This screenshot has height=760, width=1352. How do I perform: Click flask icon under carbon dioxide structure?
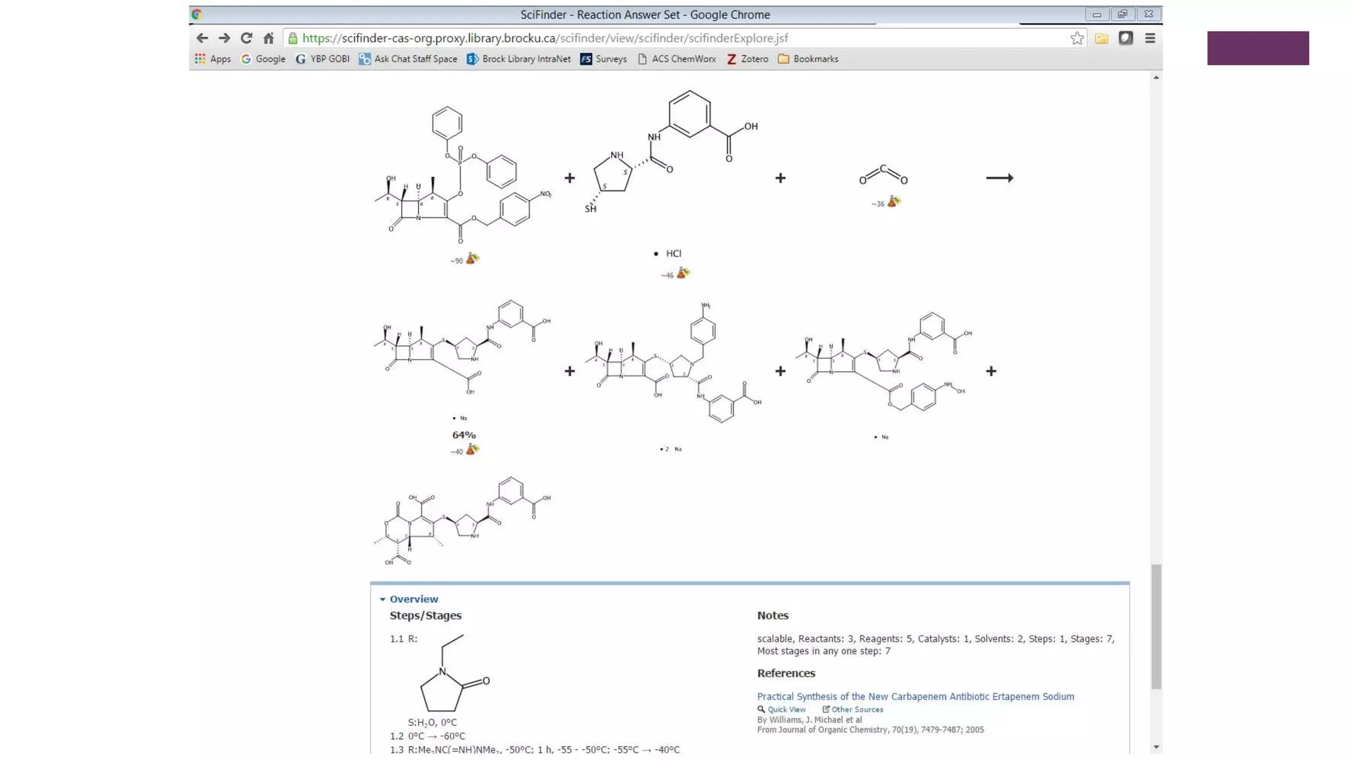click(x=893, y=202)
